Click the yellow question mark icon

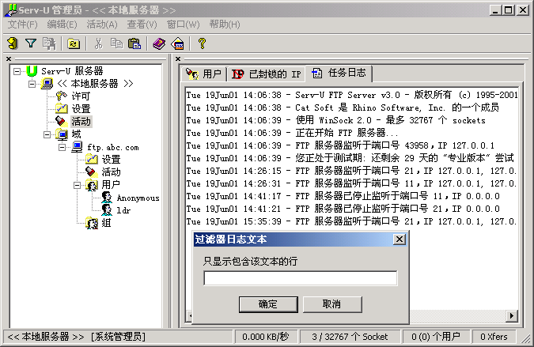(x=202, y=43)
